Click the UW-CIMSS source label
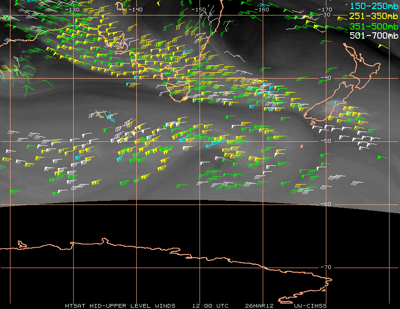 (310, 305)
